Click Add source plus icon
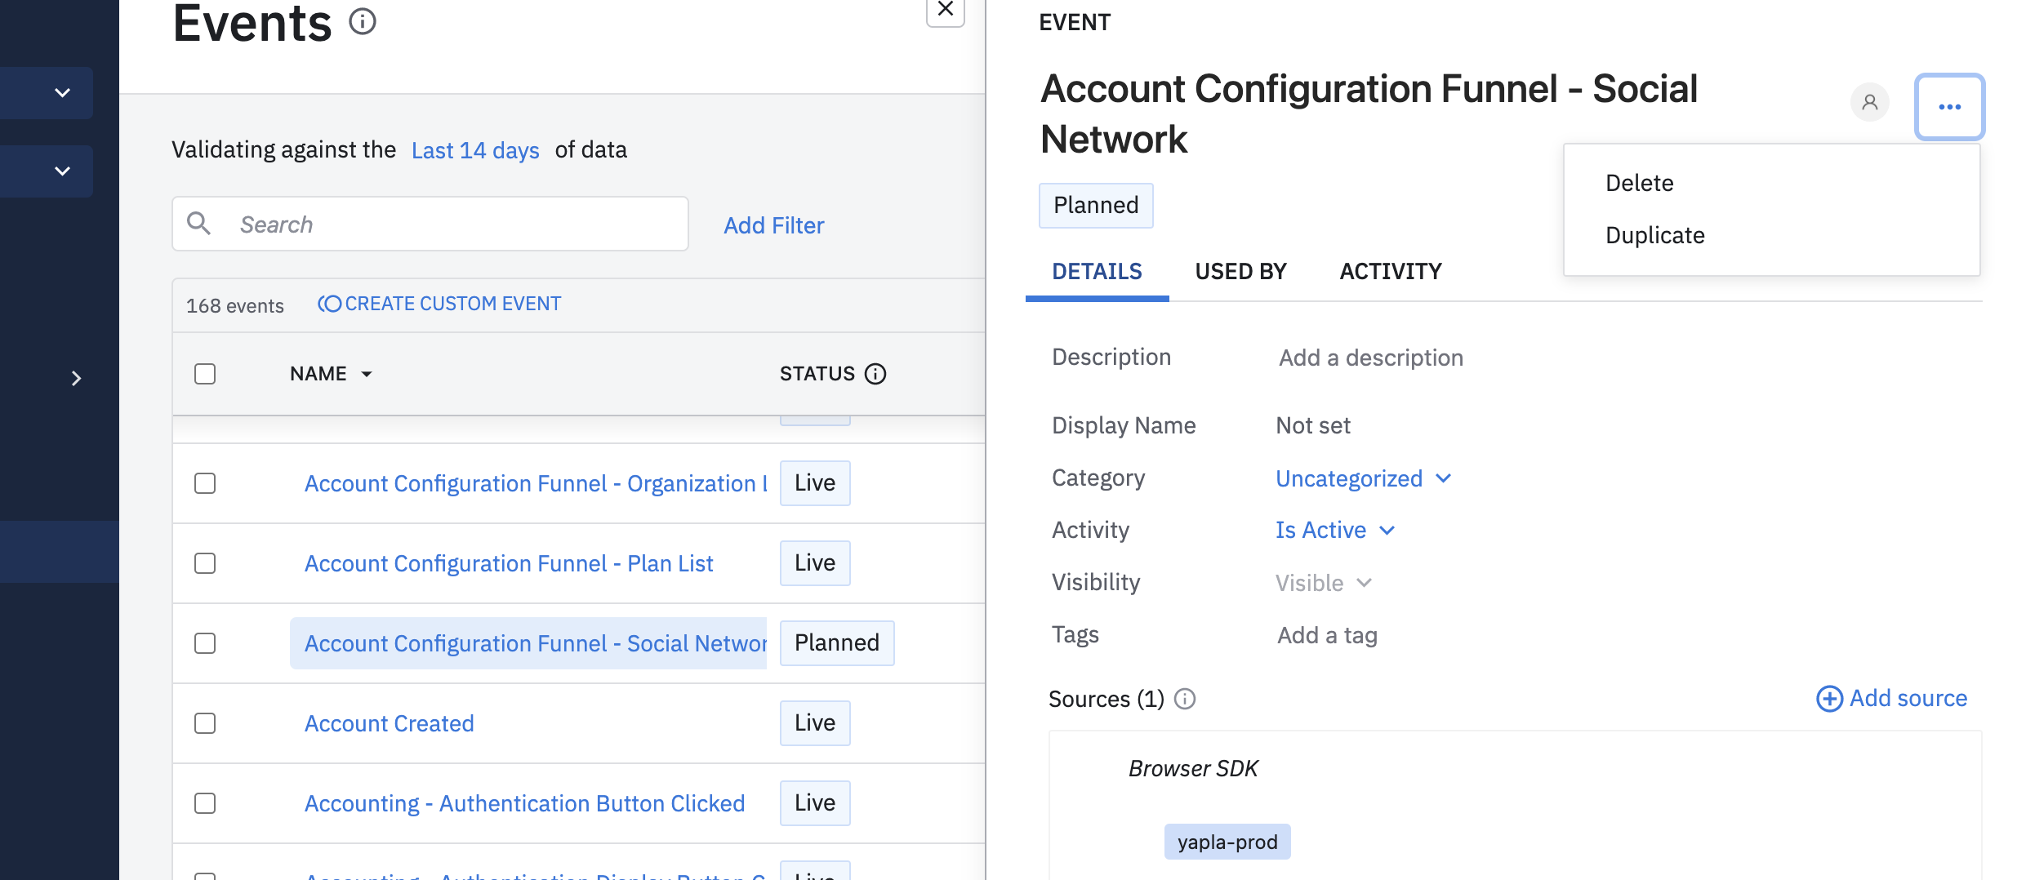 coord(1828,699)
